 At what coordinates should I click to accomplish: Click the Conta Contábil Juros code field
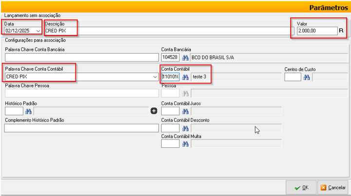click(170, 111)
